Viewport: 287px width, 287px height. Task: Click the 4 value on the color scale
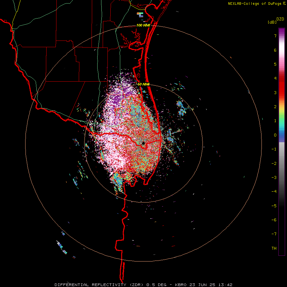[x=275, y=78]
